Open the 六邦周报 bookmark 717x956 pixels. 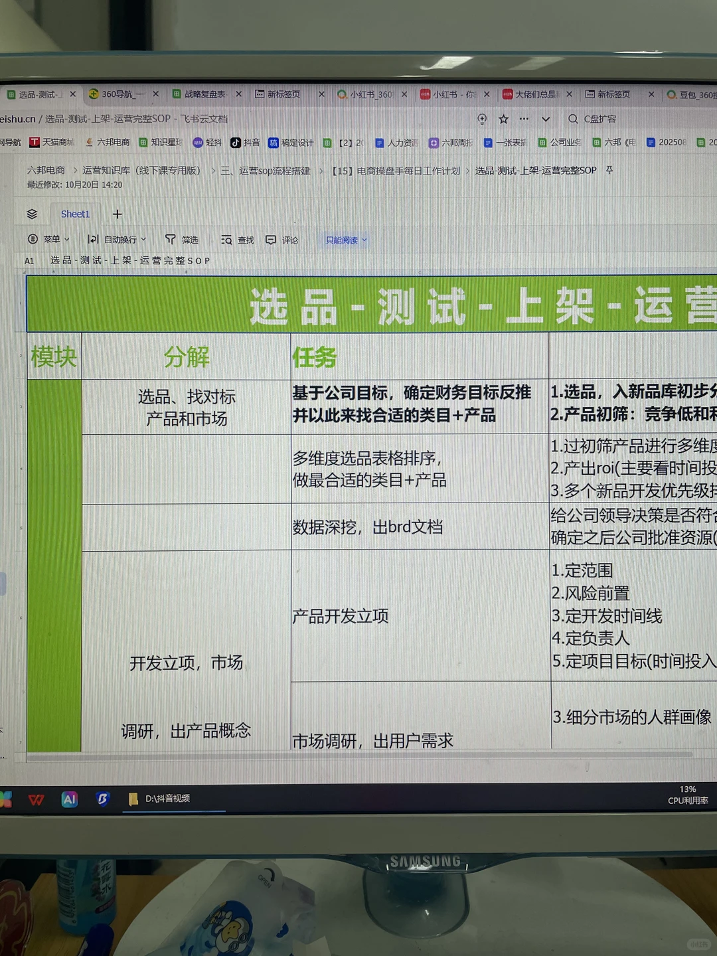[x=451, y=143]
